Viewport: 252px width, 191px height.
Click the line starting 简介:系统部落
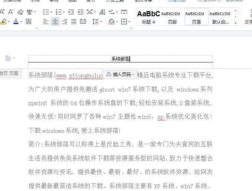(120, 144)
